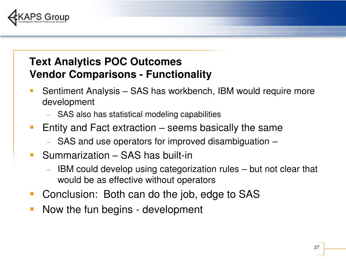Select Conclusion: Both can do the job line
Viewport: 346px width, 259px height.
[151, 194]
